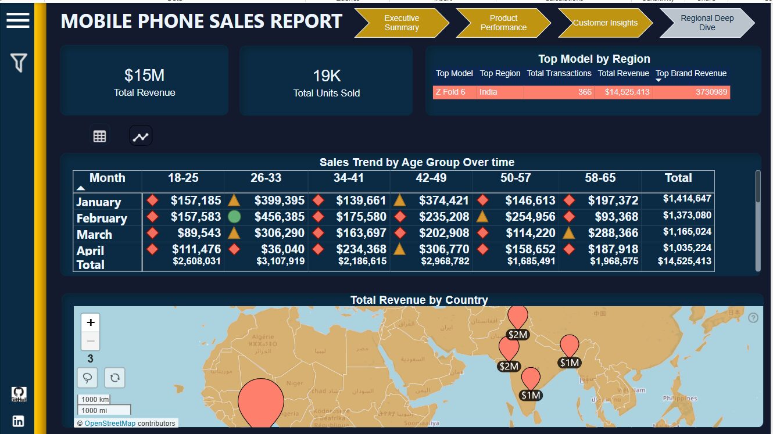This screenshot has width=773, height=434.
Task: Zoom out on the map with minus
Action: [91, 341]
